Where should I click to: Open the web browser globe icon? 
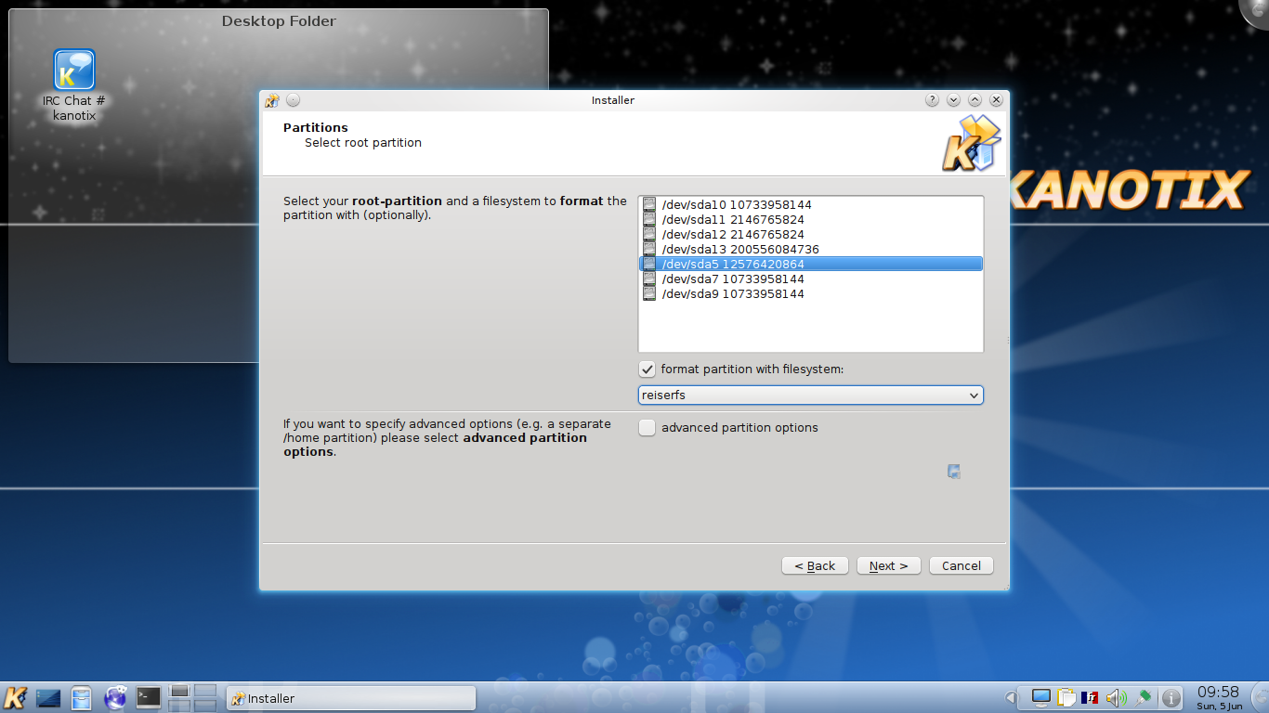pos(115,697)
